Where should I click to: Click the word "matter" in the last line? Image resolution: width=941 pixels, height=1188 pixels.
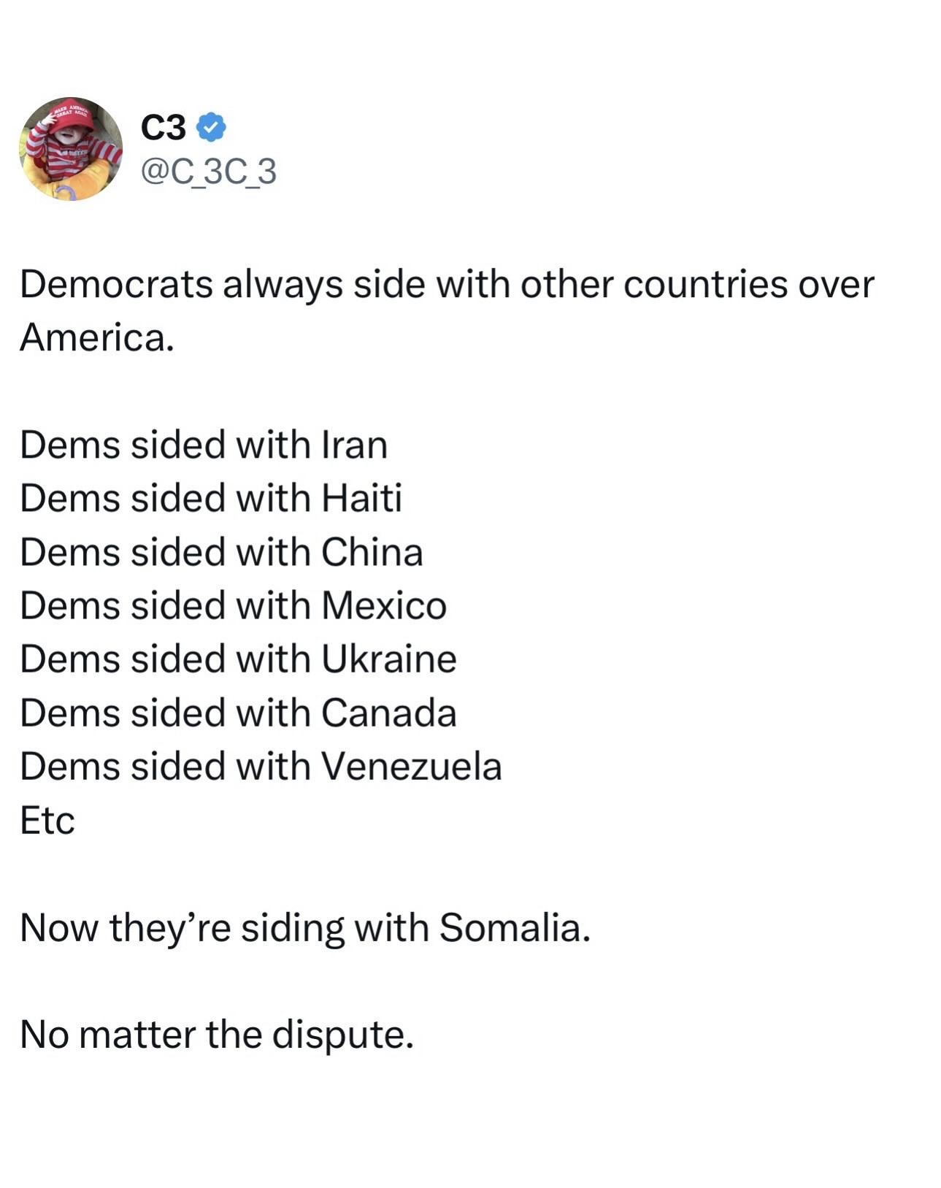(x=137, y=1034)
